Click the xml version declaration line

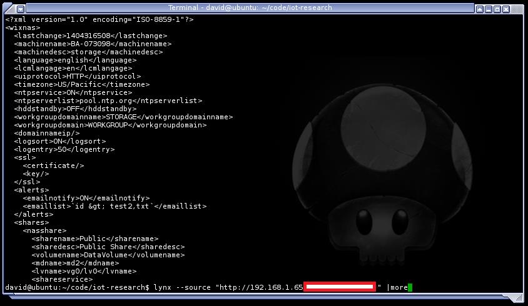99,19
